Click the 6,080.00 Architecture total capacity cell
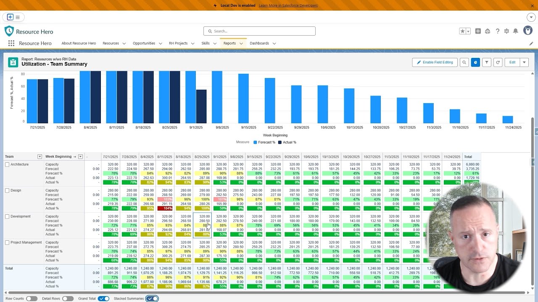The image size is (538, 302). point(472,164)
